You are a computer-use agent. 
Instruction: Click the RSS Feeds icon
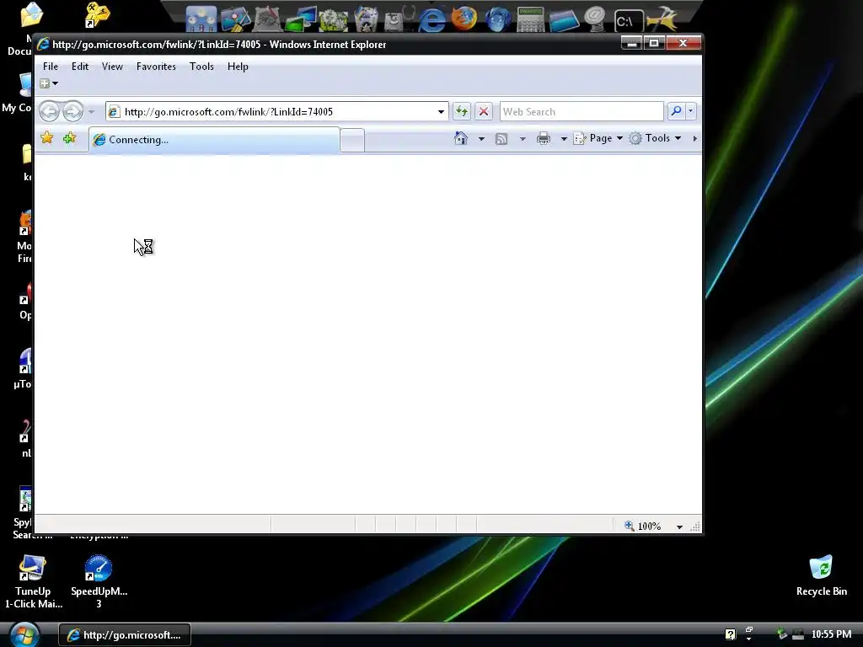(x=501, y=139)
